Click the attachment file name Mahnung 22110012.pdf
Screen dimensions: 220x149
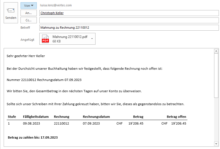tap(70, 37)
